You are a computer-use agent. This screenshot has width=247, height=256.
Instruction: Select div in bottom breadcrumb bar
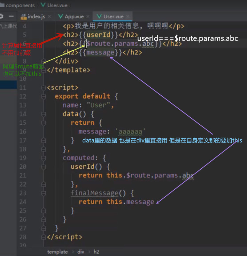pyautogui.click(x=81, y=251)
